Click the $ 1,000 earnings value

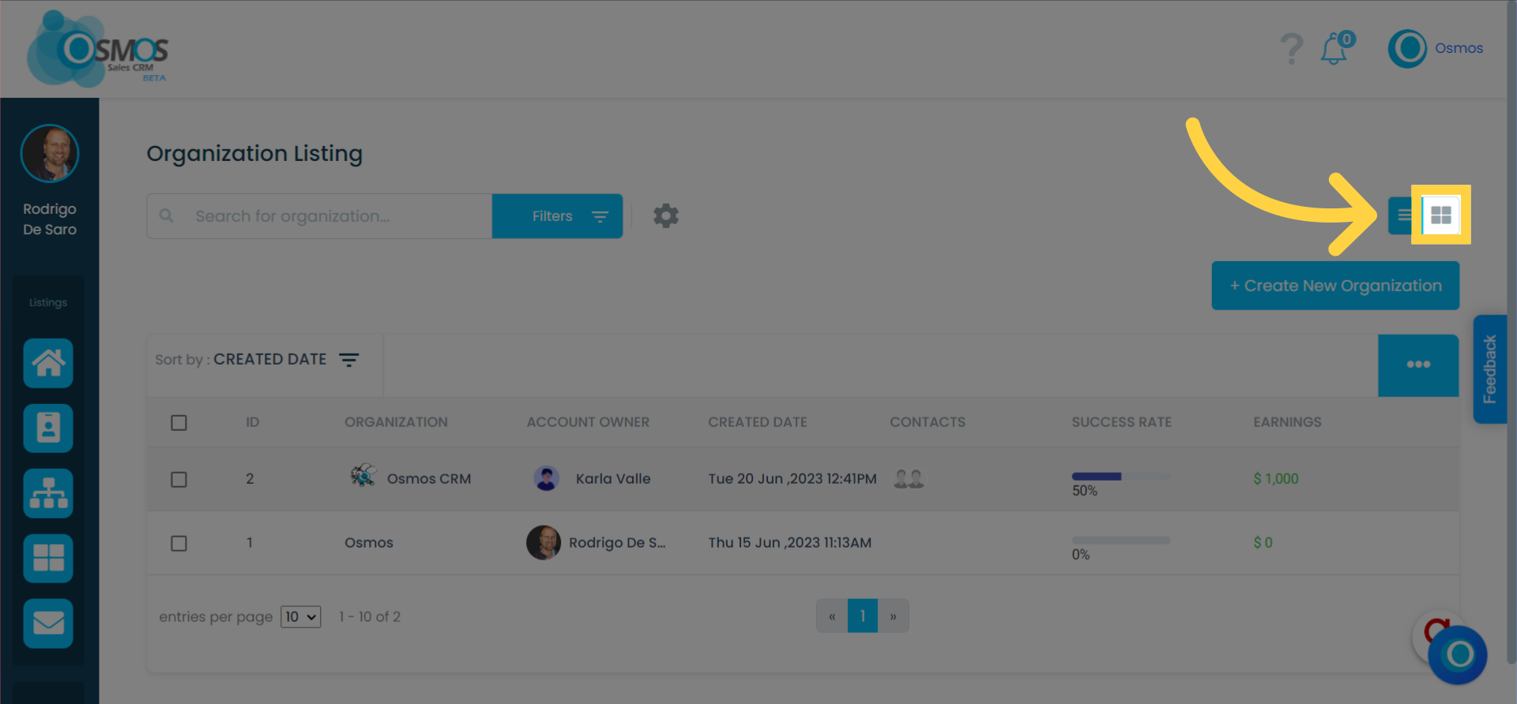(x=1276, y=479)
